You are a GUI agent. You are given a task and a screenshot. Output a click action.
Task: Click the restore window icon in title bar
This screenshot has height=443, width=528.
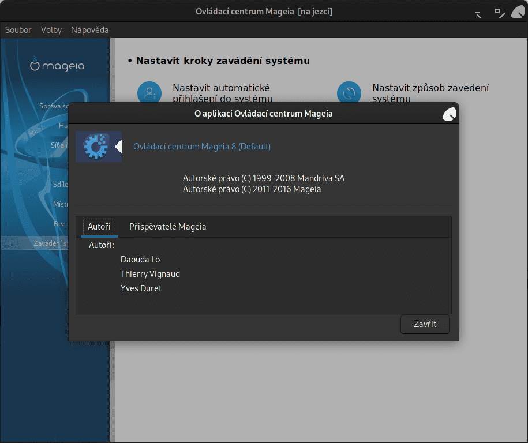point(497,12)
